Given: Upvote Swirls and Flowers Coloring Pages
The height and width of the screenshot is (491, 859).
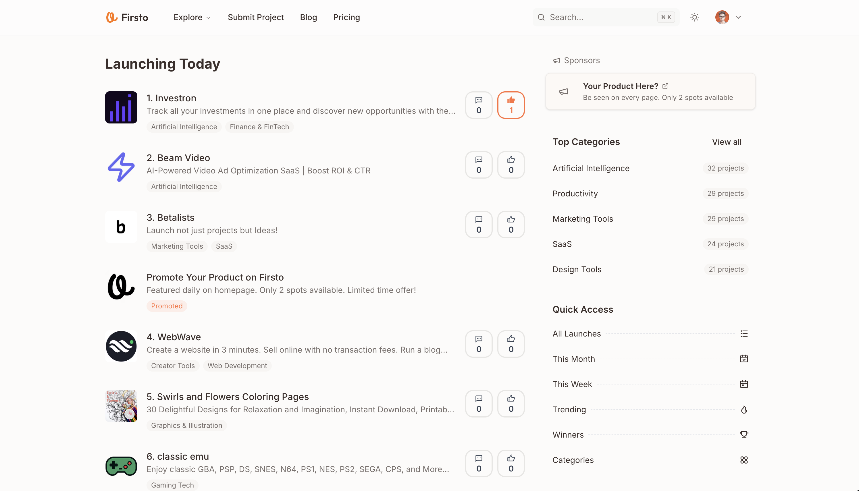Looking at the screenshot, I should [511, 403].
